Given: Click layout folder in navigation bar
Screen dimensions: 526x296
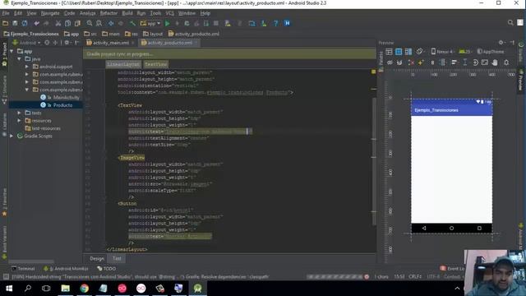Looking at the screenshot, I should [x=153, y=34].
